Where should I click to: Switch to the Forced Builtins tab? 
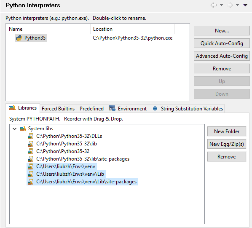tap(58, 109)
